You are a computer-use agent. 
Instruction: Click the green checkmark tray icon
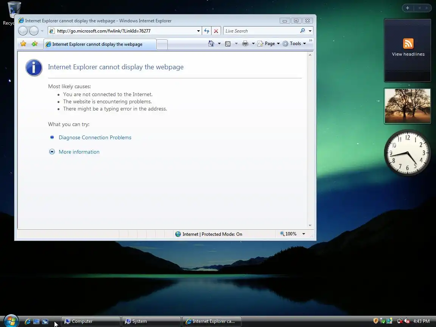[382, 321]
